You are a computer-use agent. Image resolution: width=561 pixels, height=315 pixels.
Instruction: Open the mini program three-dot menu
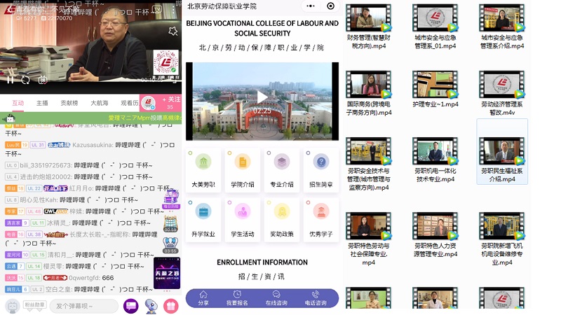(311, 6)
